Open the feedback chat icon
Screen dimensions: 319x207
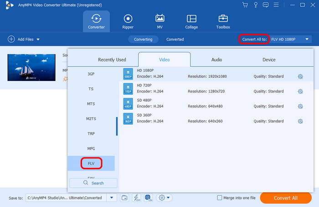tap(266, 5)
